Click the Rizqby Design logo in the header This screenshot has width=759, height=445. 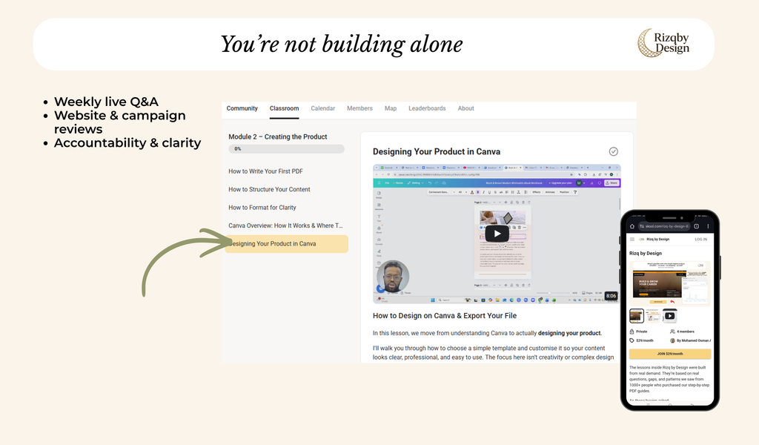click(663, 44)
